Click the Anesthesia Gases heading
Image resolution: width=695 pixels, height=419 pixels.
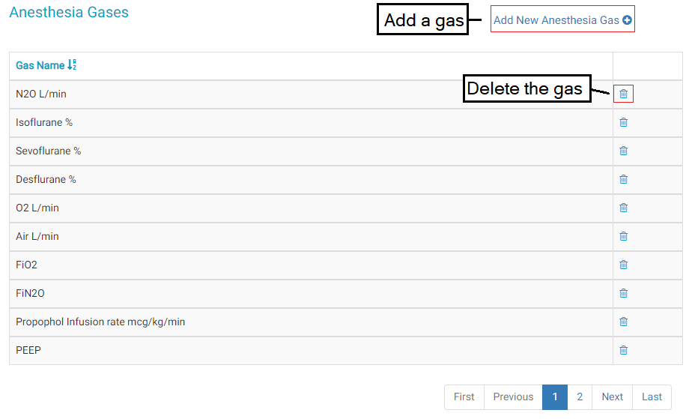pyautogui.click(x=69, y=13)
